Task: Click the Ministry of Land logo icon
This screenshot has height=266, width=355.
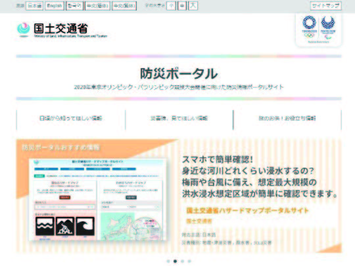Action: coord(23,29)
